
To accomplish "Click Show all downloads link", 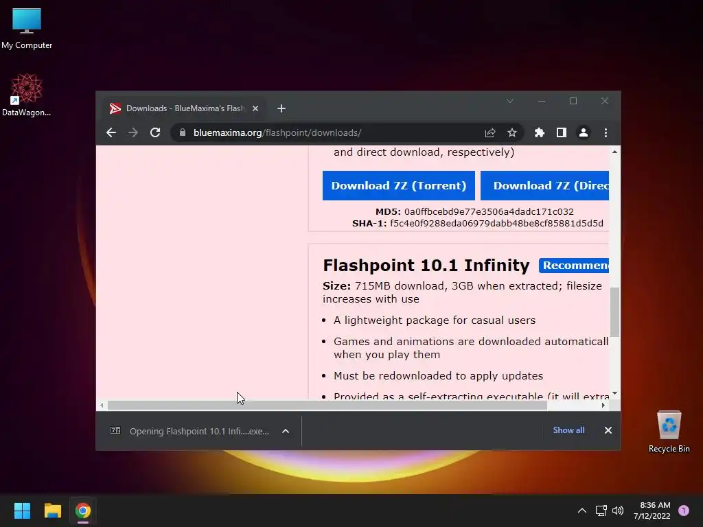I will point(568,430).
